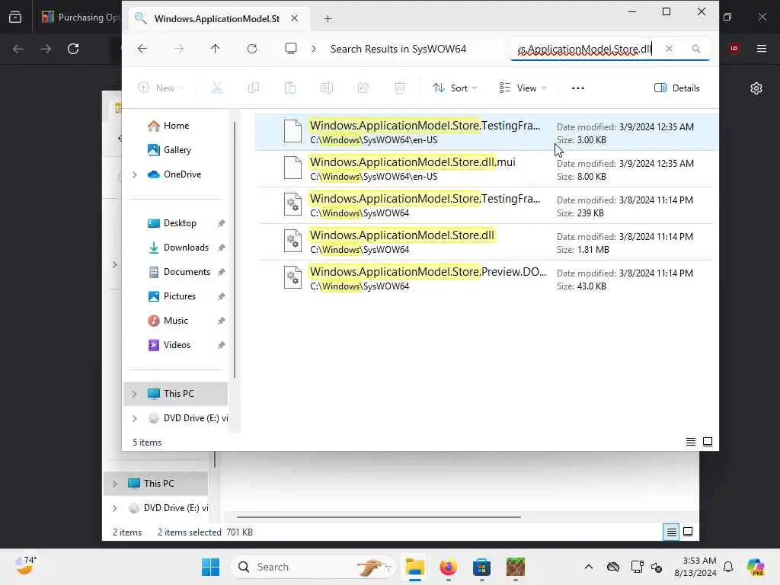Click the PC monitor icon in address bar

pos(291,49)
